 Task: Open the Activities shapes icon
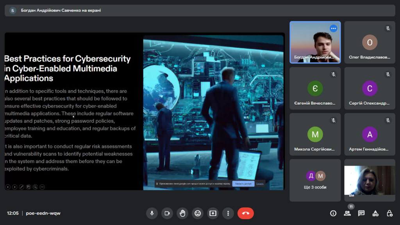(375, 213)
